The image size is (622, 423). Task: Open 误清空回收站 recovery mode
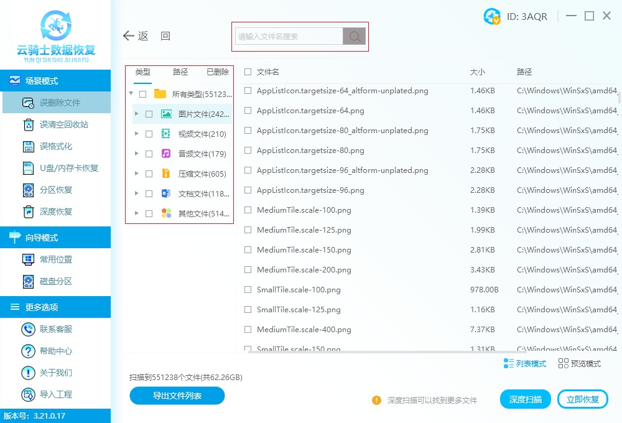pyautogui.click(x=56, y=123)
